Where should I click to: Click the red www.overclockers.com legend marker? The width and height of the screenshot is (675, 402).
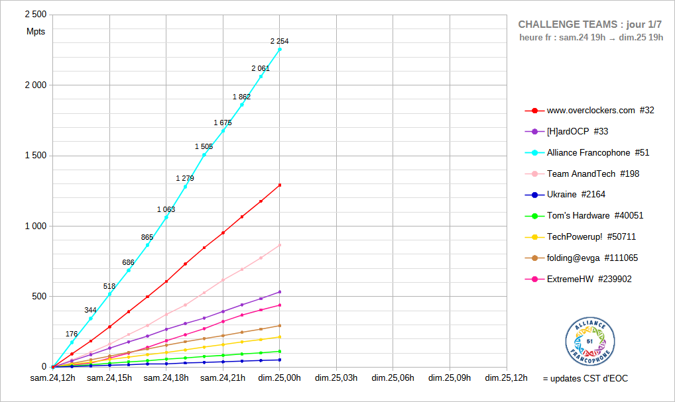[x=534, y=110]
